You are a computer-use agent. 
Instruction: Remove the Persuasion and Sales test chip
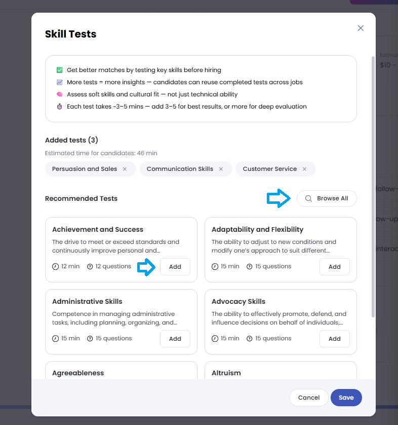coord(125,169)
